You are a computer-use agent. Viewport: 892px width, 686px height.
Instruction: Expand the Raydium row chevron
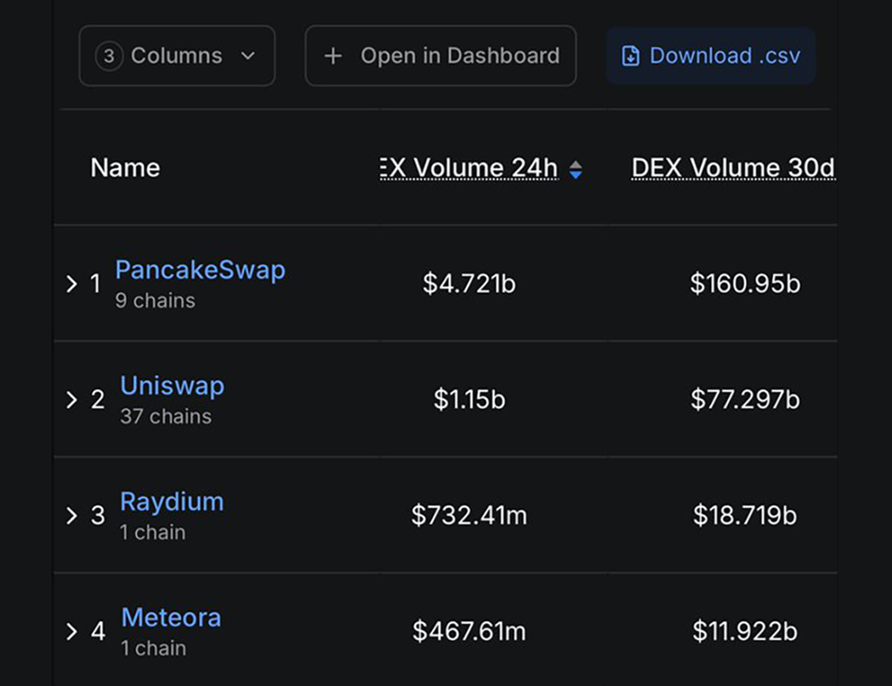(x=71, y=515)
